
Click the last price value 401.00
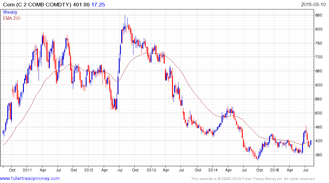point(81,5)
